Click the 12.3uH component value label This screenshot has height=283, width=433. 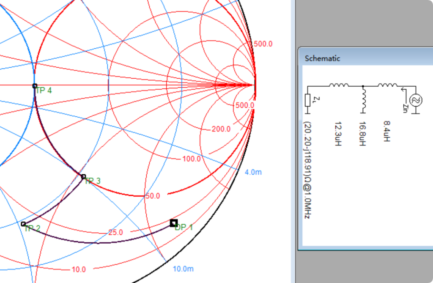[x=338, y=133]
